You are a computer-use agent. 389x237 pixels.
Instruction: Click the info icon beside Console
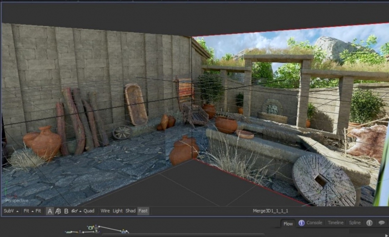coord(301,223)
